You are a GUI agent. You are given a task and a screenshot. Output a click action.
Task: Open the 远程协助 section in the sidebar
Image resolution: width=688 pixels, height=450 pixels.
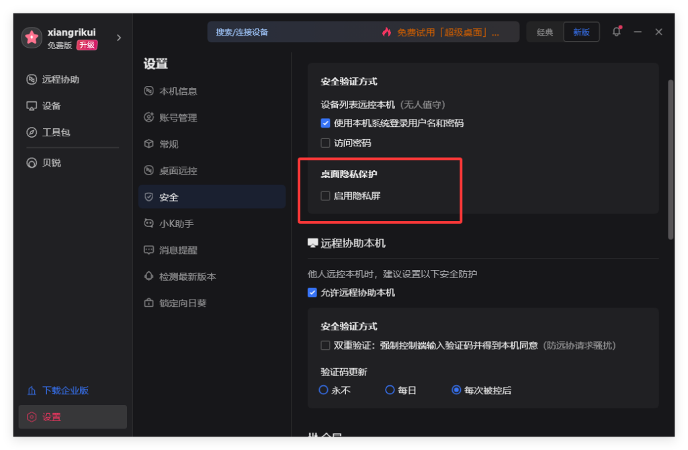click(x=54, y=79)
